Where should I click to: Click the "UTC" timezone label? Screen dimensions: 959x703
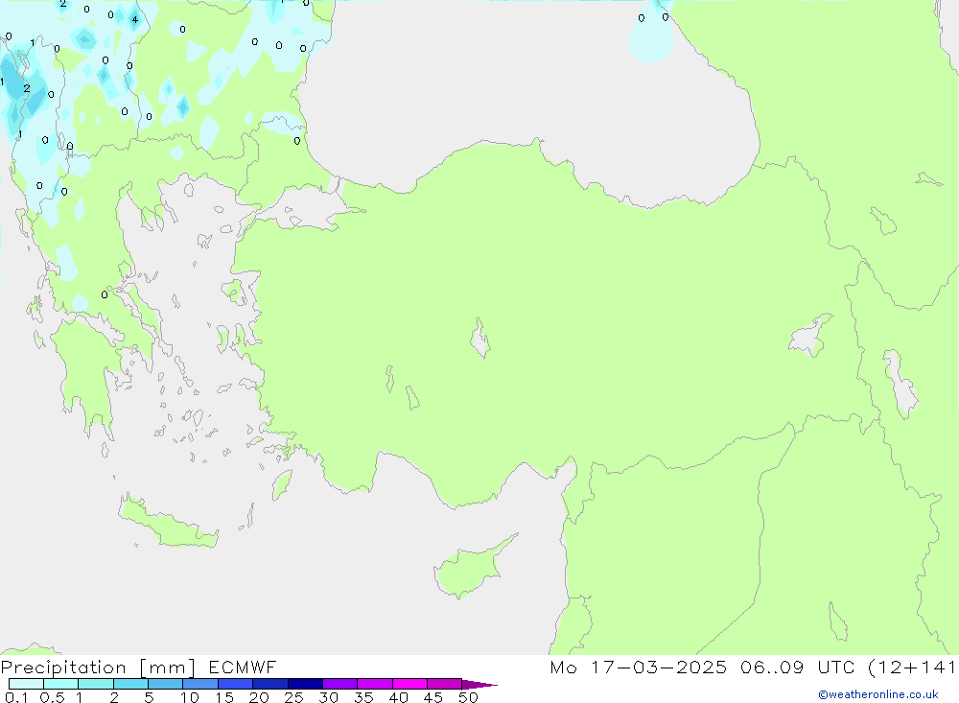[x=836, y=668]
